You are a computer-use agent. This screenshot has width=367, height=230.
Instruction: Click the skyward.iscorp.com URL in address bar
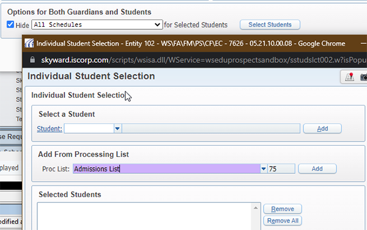75,60
